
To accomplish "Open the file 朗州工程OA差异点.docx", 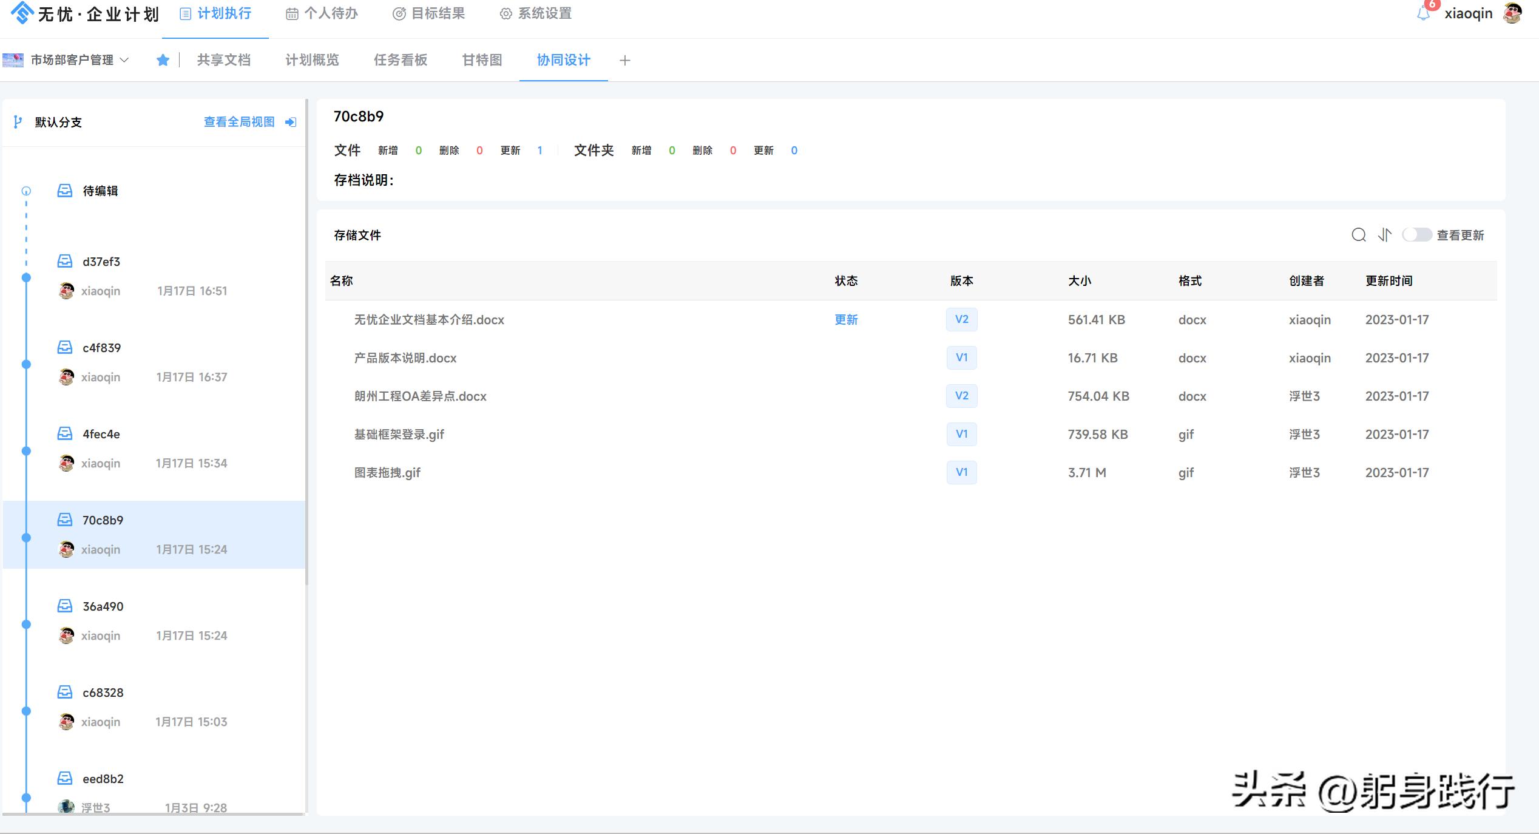I will tap(420, 396).
